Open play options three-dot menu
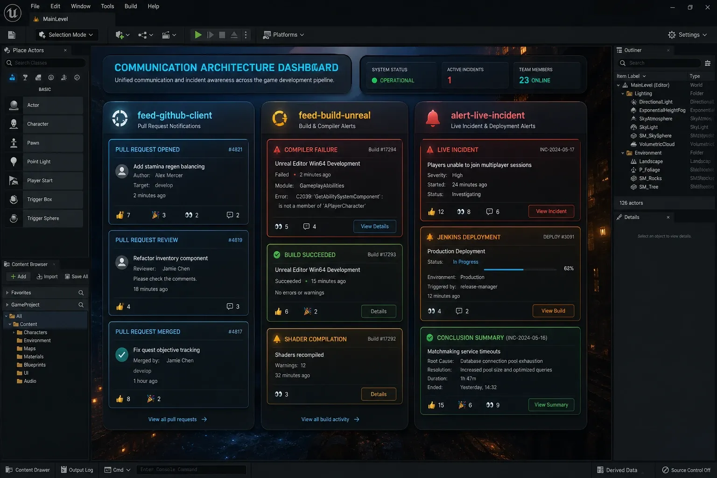Viewport: 717px width, 478px height. 246,35
